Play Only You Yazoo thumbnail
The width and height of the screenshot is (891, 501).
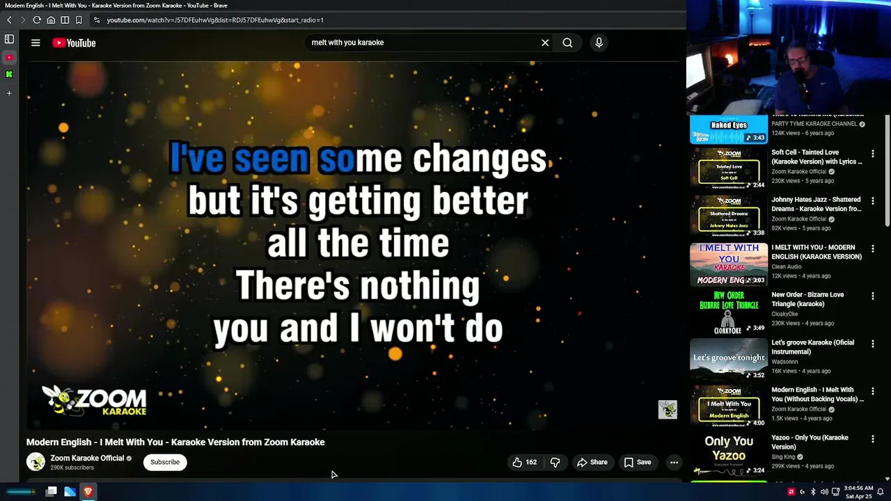coord(729,454)
